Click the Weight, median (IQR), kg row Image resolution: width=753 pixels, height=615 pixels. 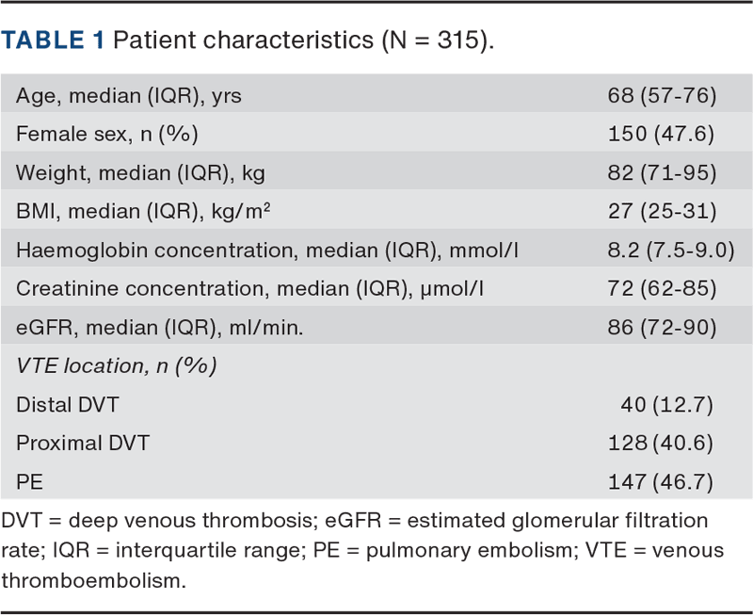point(376,172)
